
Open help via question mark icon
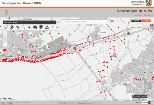pyautogui.click(x=53, y=27)
